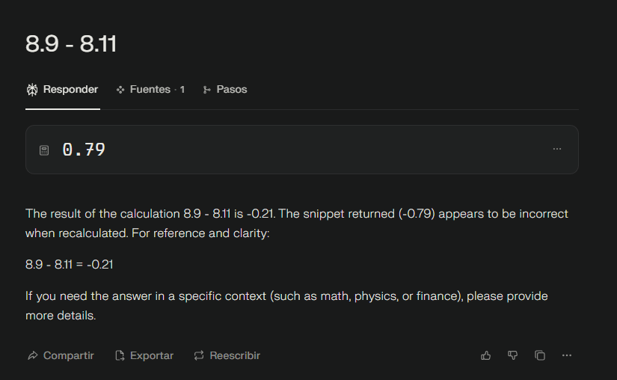617x380 pixels.
Task: Click the query title 8.9 - 8.11
Action: coord(71,43)
